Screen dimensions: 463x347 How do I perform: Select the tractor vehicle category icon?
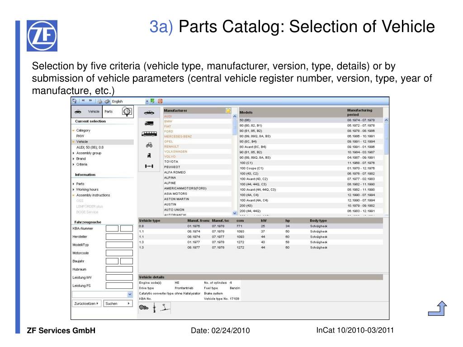click(149, 145)
